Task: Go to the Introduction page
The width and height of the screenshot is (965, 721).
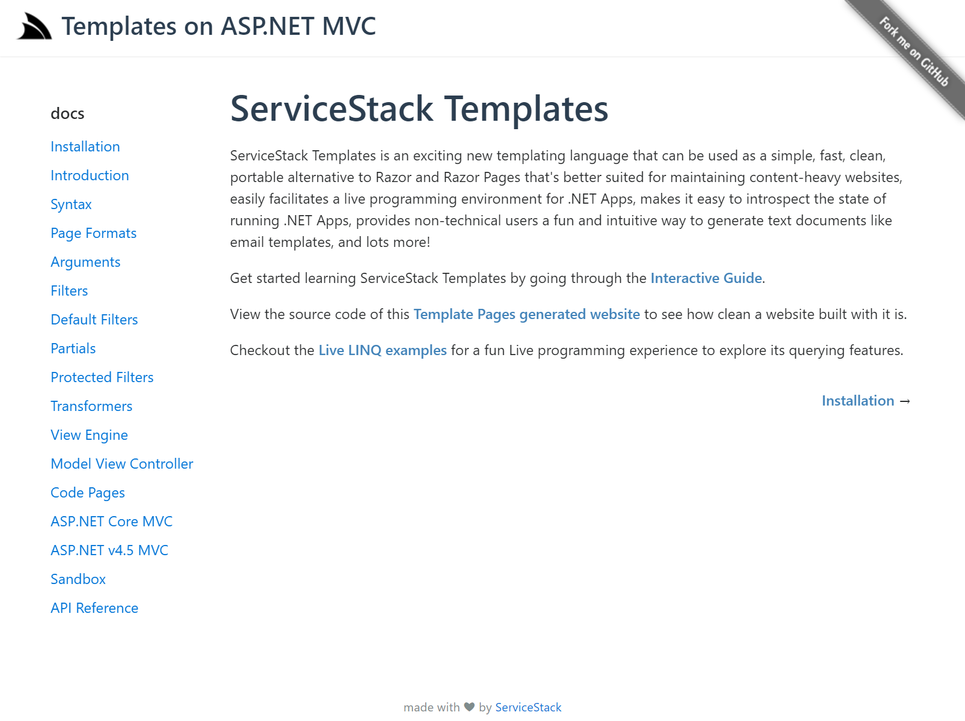Action: pyautogui.click(x=90, y=175)
